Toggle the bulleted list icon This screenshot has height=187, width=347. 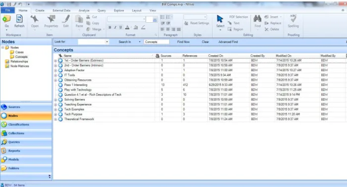(163, 17)
